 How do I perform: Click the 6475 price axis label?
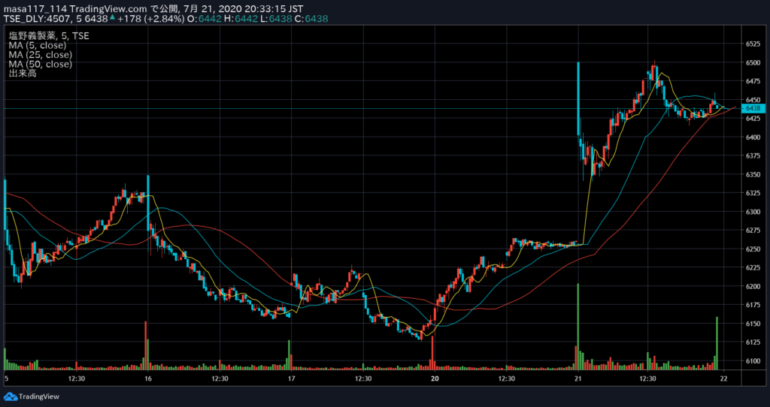tap(753, 81)
